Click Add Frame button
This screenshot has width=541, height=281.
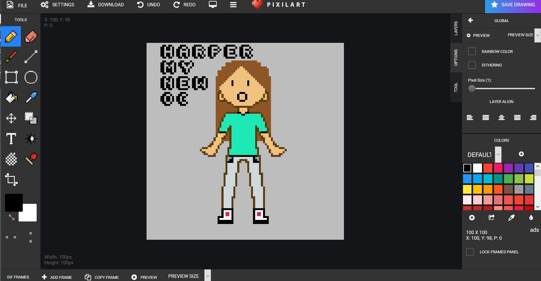pyautogui.click(x=57, y=277)
